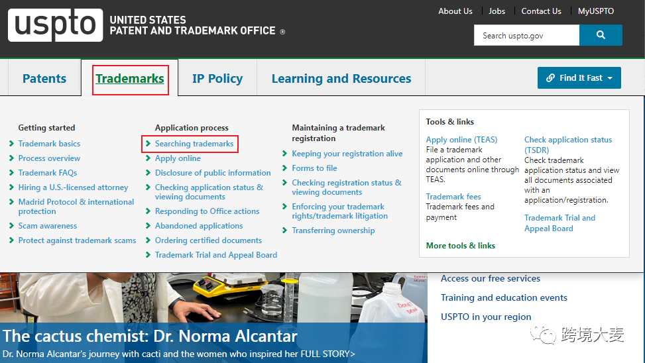Screen dimensions: 645x363
Task: Open More tools & links
Action: [460, 246]
